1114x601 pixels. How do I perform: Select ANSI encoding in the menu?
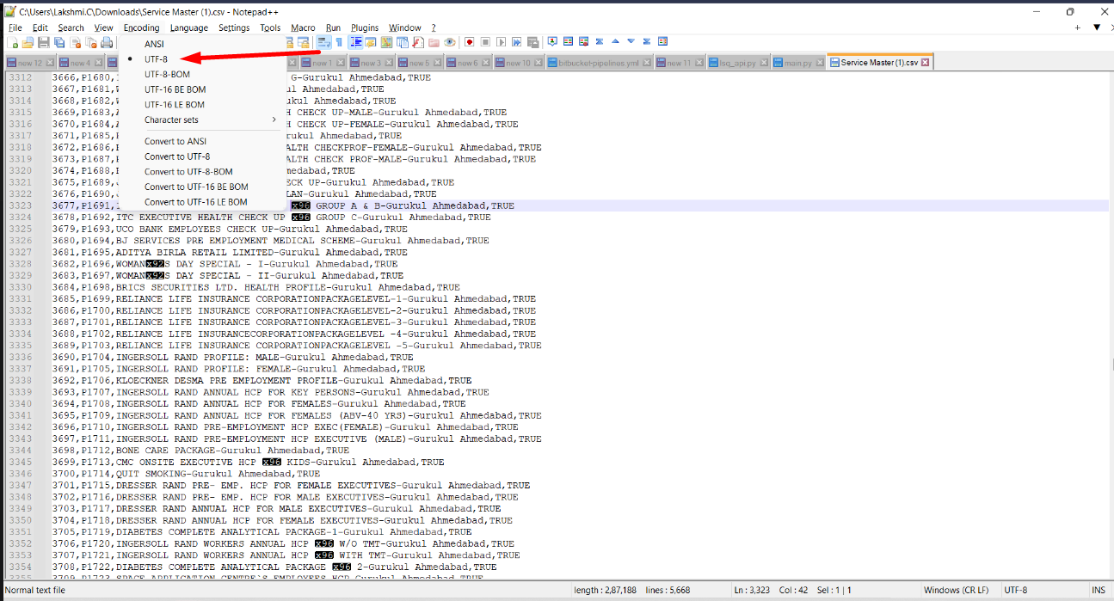click(154, 44)
